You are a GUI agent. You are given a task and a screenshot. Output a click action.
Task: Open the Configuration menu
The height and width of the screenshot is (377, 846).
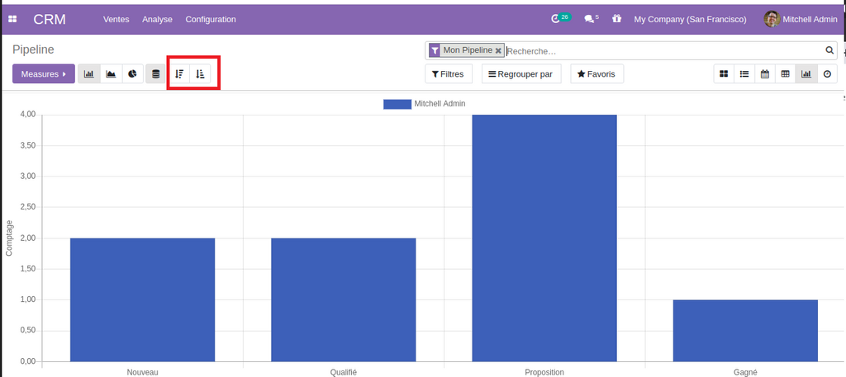210,19
